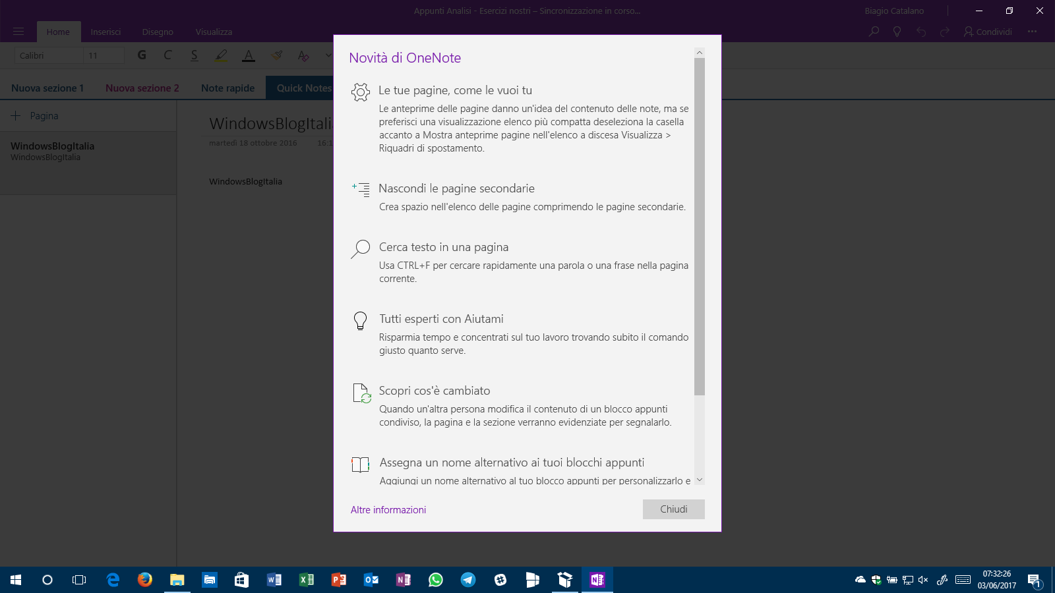The width and height of the screenshot is (1055, 593).
Task: Open Telegram from the taskbar
Action: point(468,580)
